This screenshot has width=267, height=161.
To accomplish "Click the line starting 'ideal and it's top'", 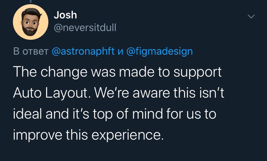I will tap(114, 114).
